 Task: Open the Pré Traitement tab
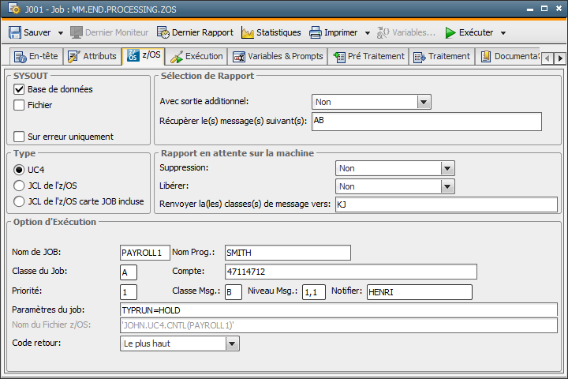tap(368, 56)
